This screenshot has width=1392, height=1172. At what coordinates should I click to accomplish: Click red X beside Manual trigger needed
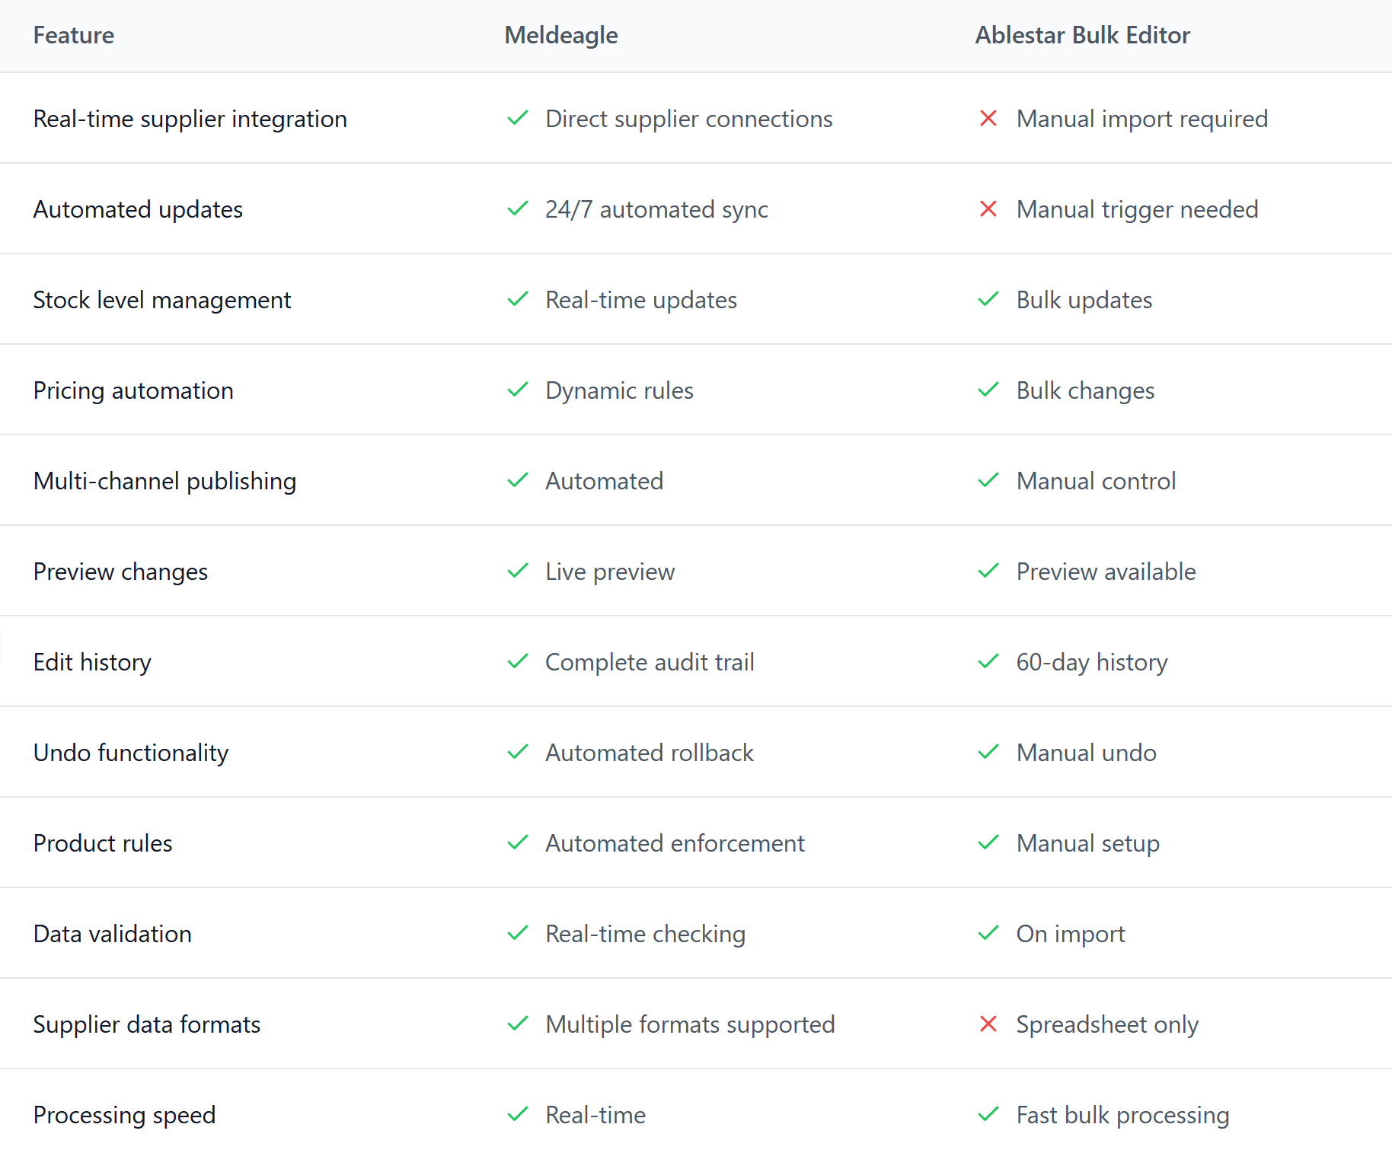(x=988, y=209)
